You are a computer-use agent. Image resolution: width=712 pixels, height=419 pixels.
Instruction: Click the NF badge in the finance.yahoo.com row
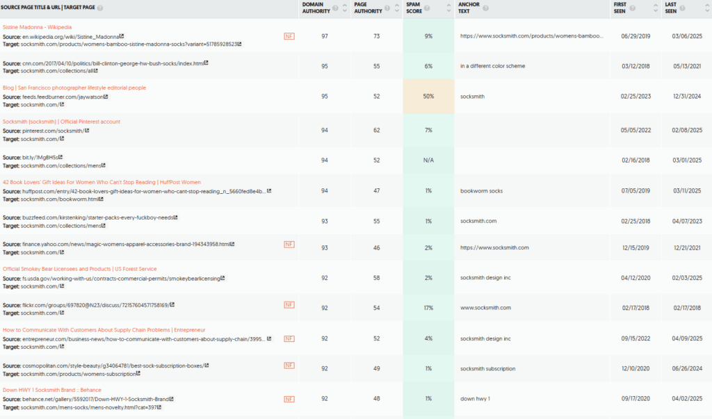pos(289,244)
